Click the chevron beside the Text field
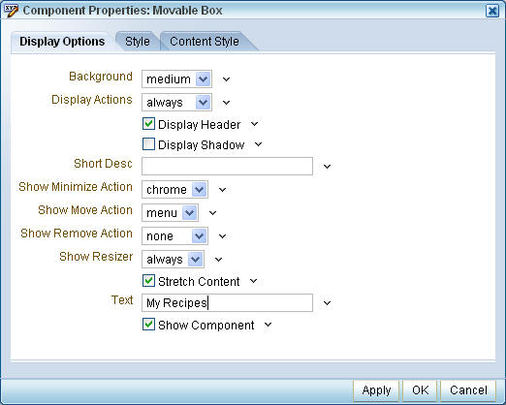This screenshot has width=506, height=405. pyautogui.click(x=327, y=303)
